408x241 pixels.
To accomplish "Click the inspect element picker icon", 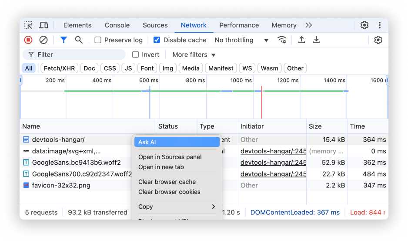I will point(28,25).
